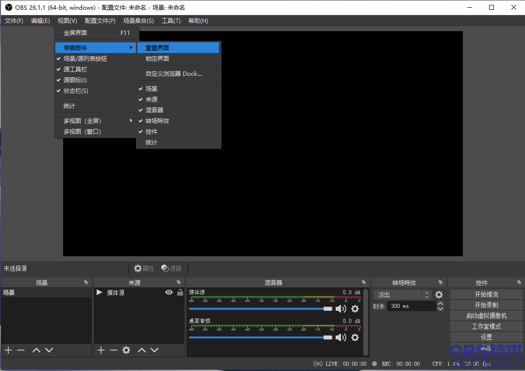Open the 视图(V) menu
525x371 pixels.
(68, 21)
